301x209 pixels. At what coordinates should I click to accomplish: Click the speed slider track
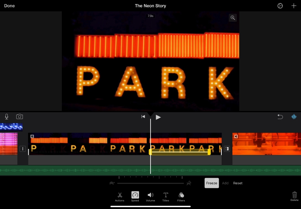click(150, 183)
